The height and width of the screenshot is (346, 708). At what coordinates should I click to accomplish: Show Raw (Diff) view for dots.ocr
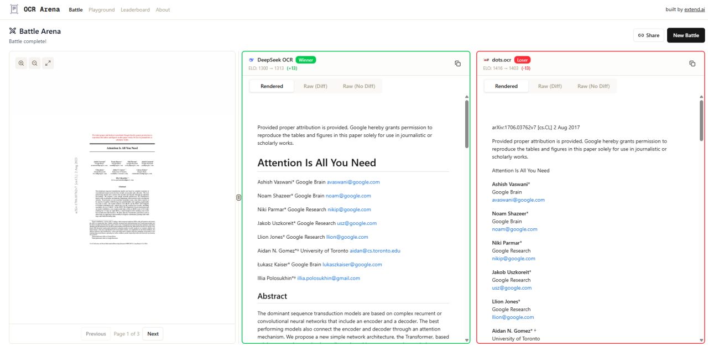[551, 86]
